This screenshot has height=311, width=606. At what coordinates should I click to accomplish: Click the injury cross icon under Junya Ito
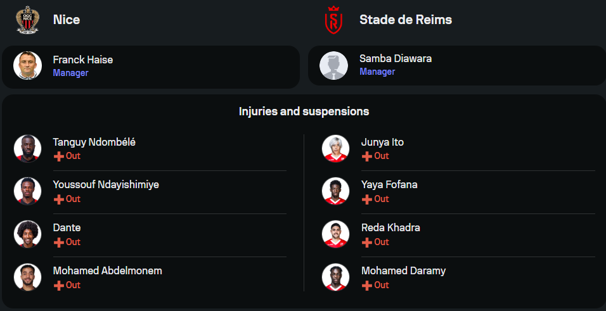coord(366,156)
